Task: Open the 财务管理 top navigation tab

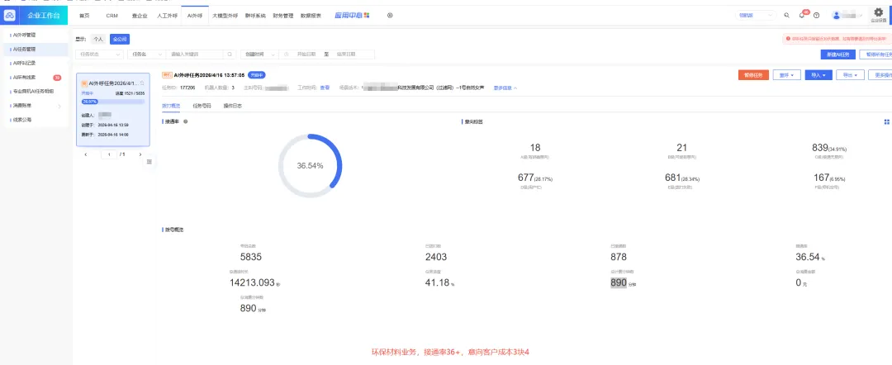Action: 282,16
